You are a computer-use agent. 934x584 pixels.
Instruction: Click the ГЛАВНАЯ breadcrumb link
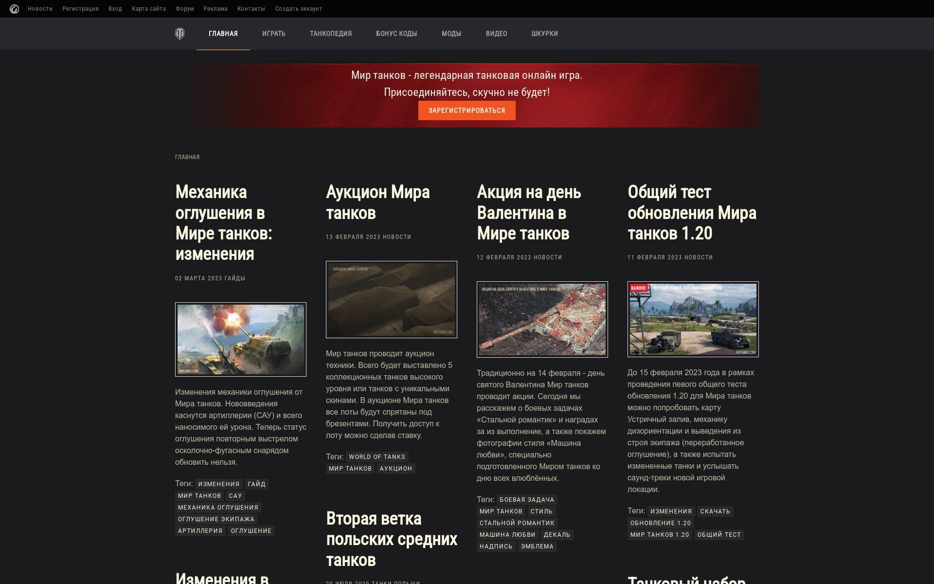[187, 157]
